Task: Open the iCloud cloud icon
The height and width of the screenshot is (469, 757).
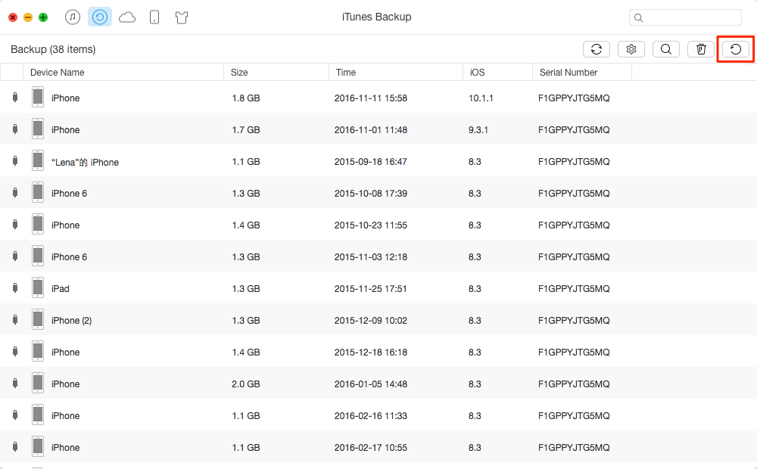Action: coord(127,18)
